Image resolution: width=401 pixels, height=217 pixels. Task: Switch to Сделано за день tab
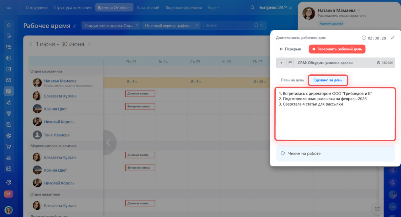click(328, 80)
